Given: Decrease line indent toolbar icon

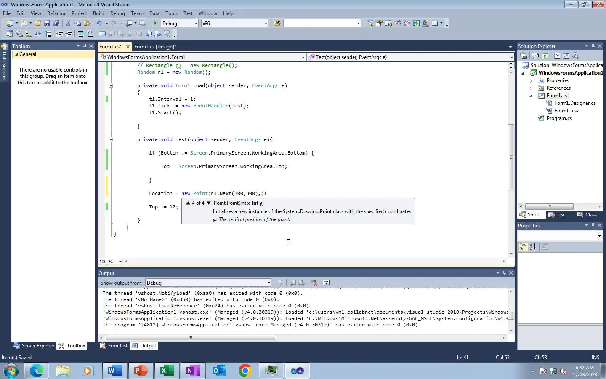Looking at the screenshot, I should (x=60, y=34).
